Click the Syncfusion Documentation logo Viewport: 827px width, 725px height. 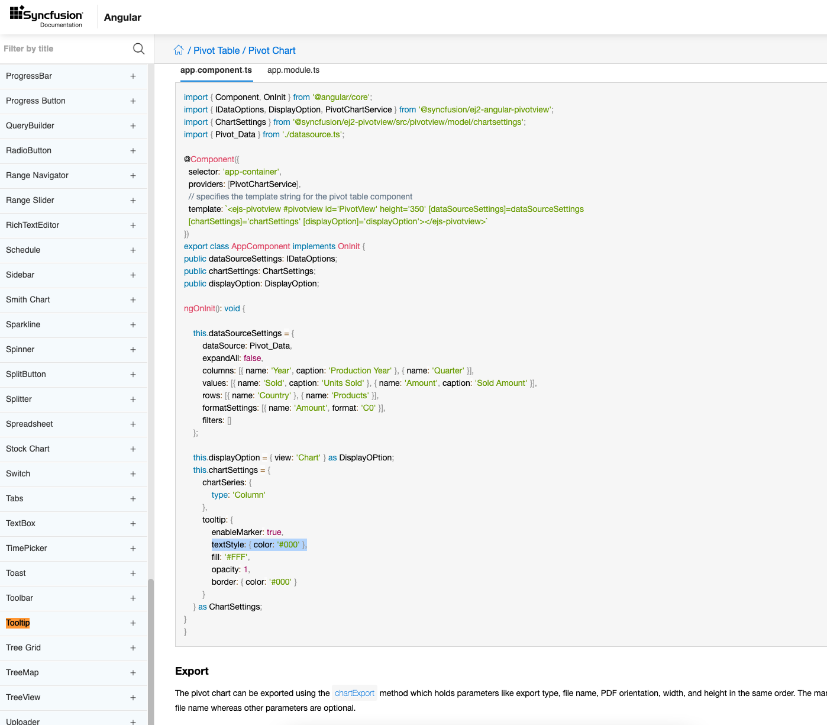[46, 16]
